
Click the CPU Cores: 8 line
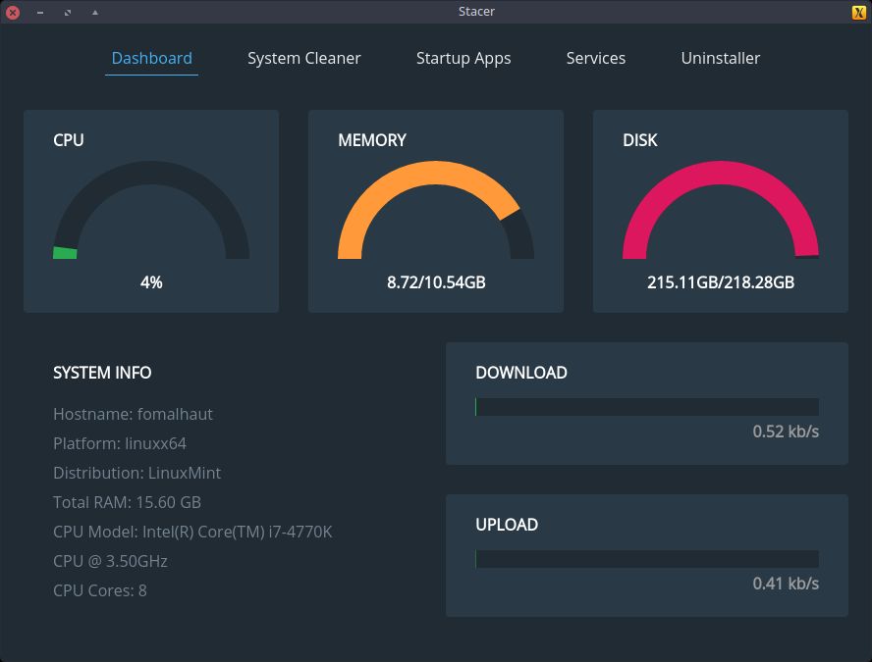point(100,591)
